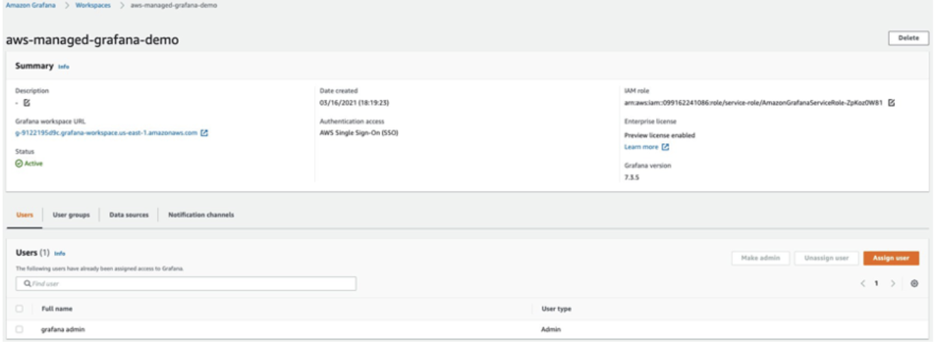Image resolution: width=936 pixels, height=342 pixels.
Task: Switch to the User groups tab
Action: [71, 215]
